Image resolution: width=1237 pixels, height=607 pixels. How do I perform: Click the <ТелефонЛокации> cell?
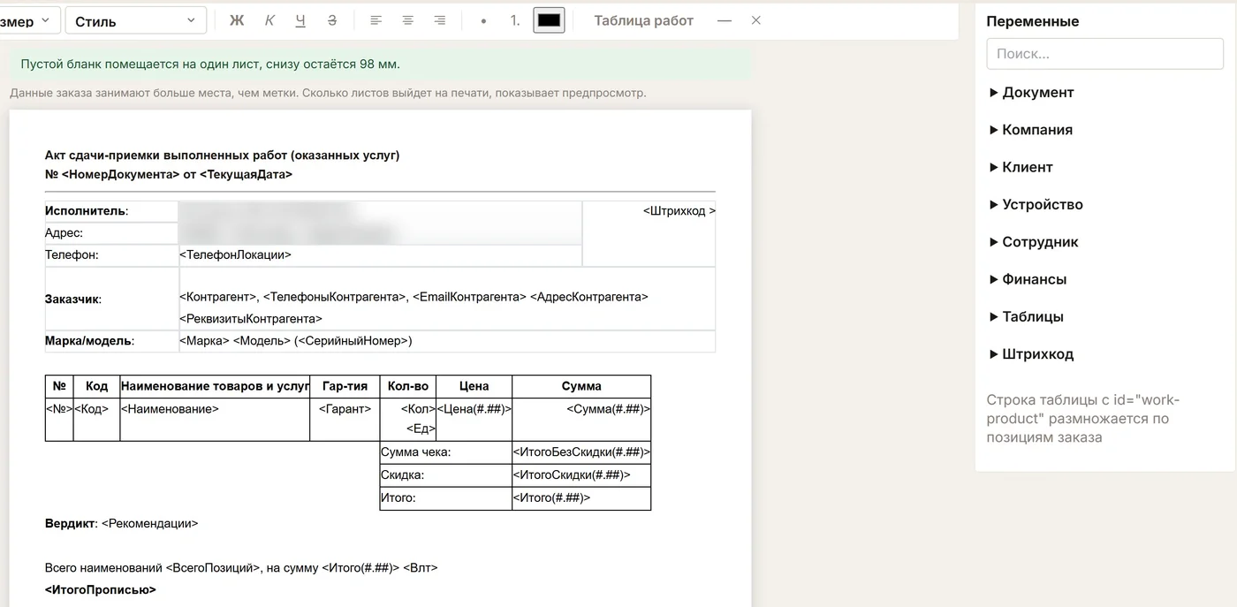[380, 254]
